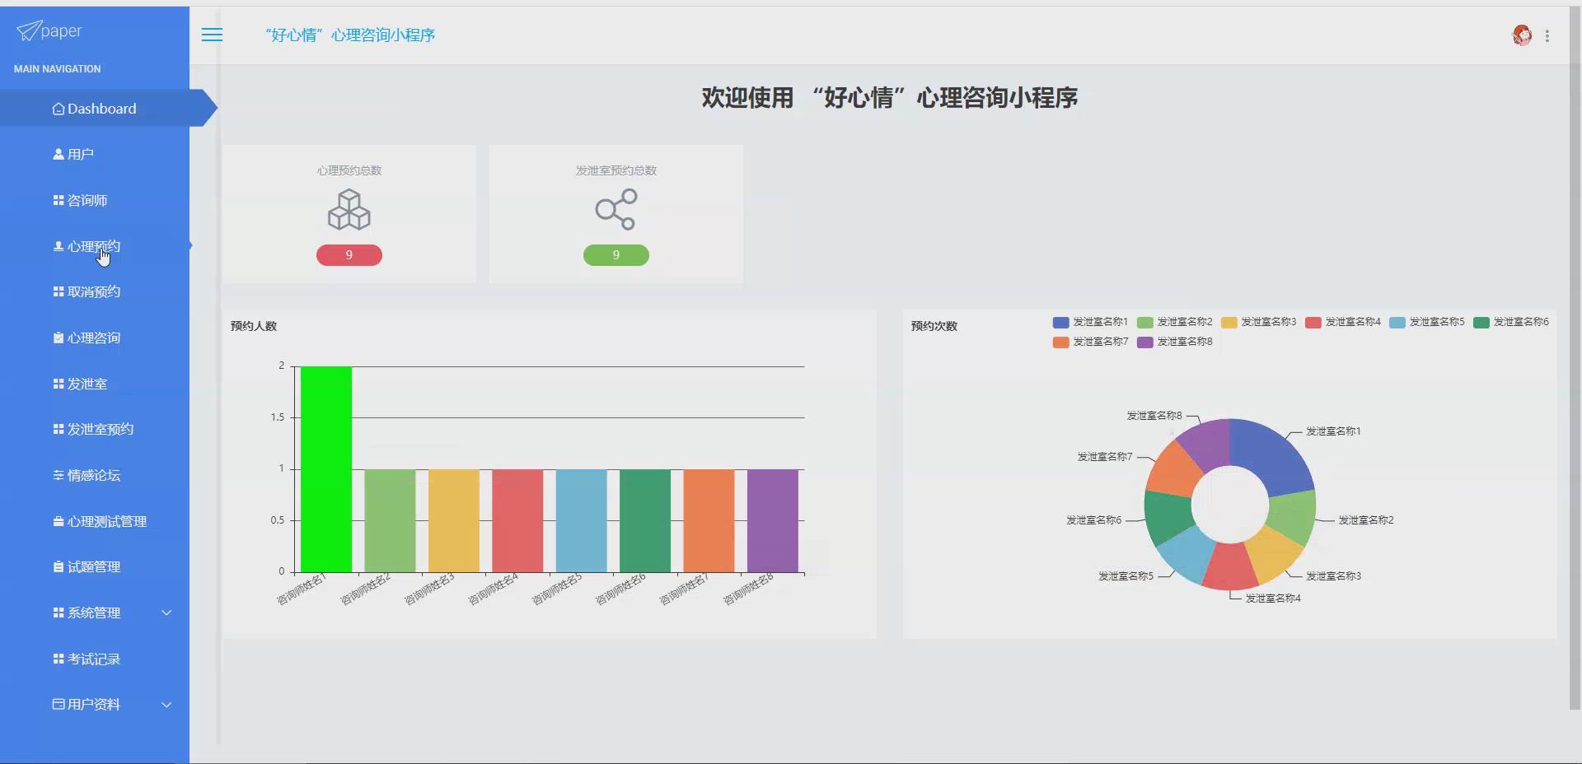Click the purple 咨询师姓名8 bar
This screenshot has width=1582, height=764.
pos(773,521)
